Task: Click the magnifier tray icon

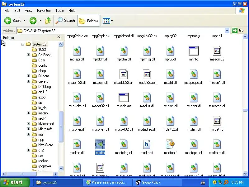Action: coord(226,182)
